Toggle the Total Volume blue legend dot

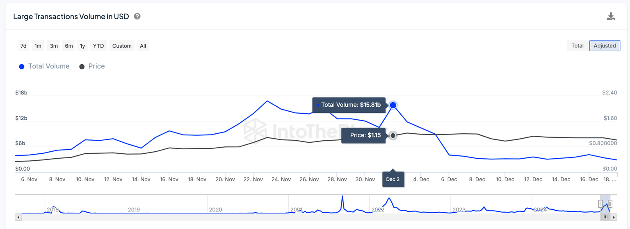tap(22, 67)
